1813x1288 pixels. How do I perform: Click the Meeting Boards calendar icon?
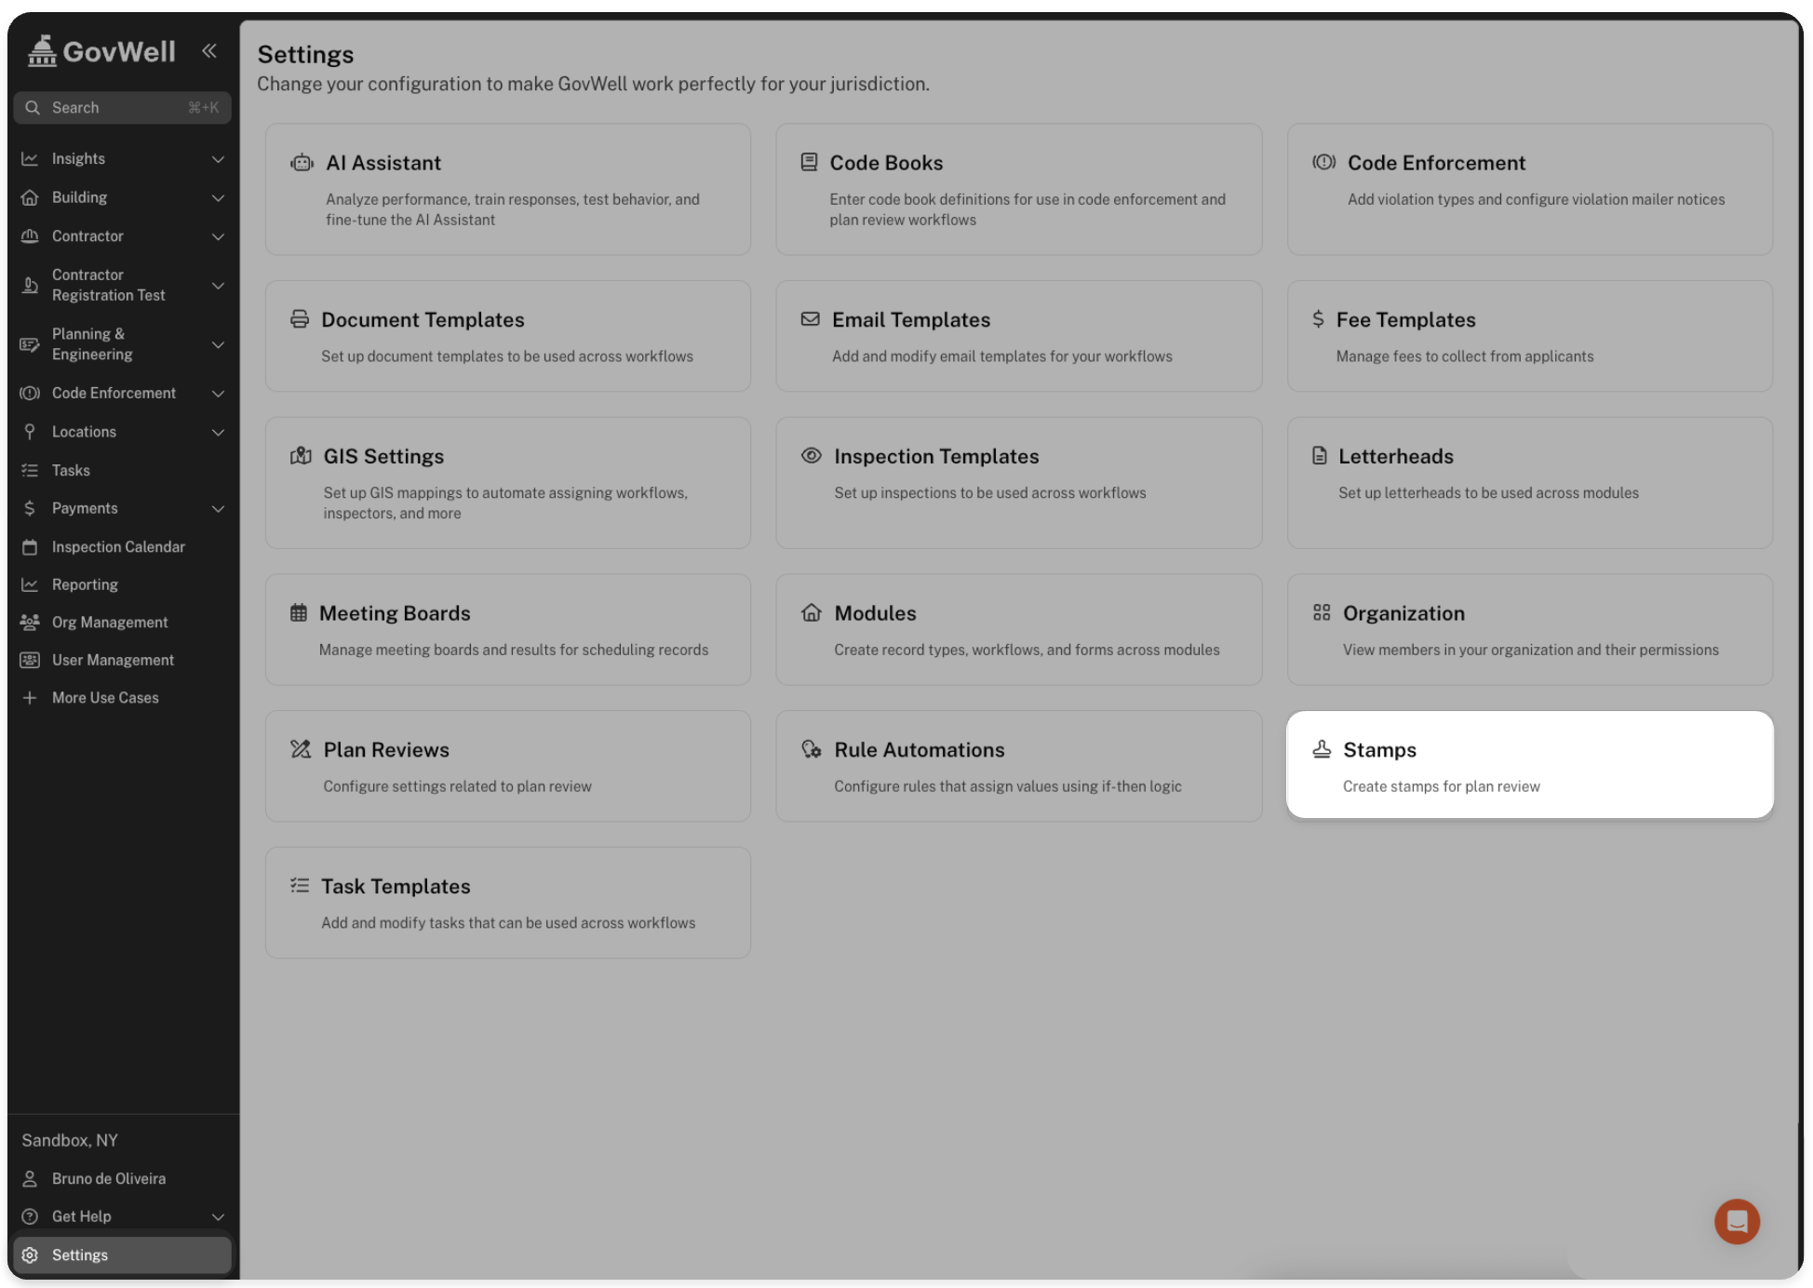[298, 613]
